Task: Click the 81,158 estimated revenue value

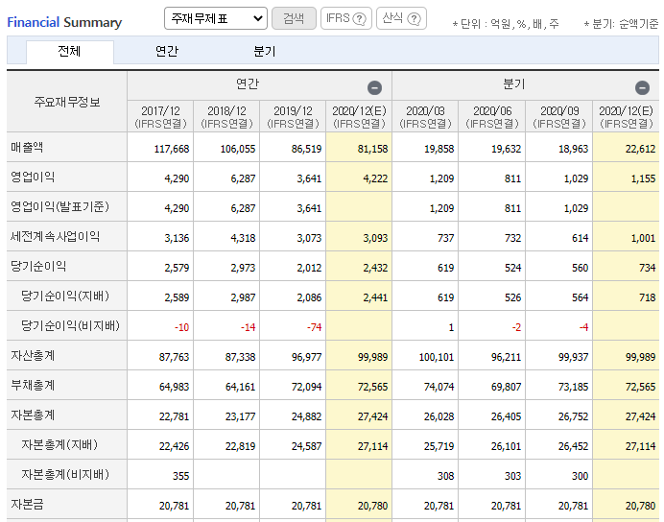Action: click(x=372, y=149)
